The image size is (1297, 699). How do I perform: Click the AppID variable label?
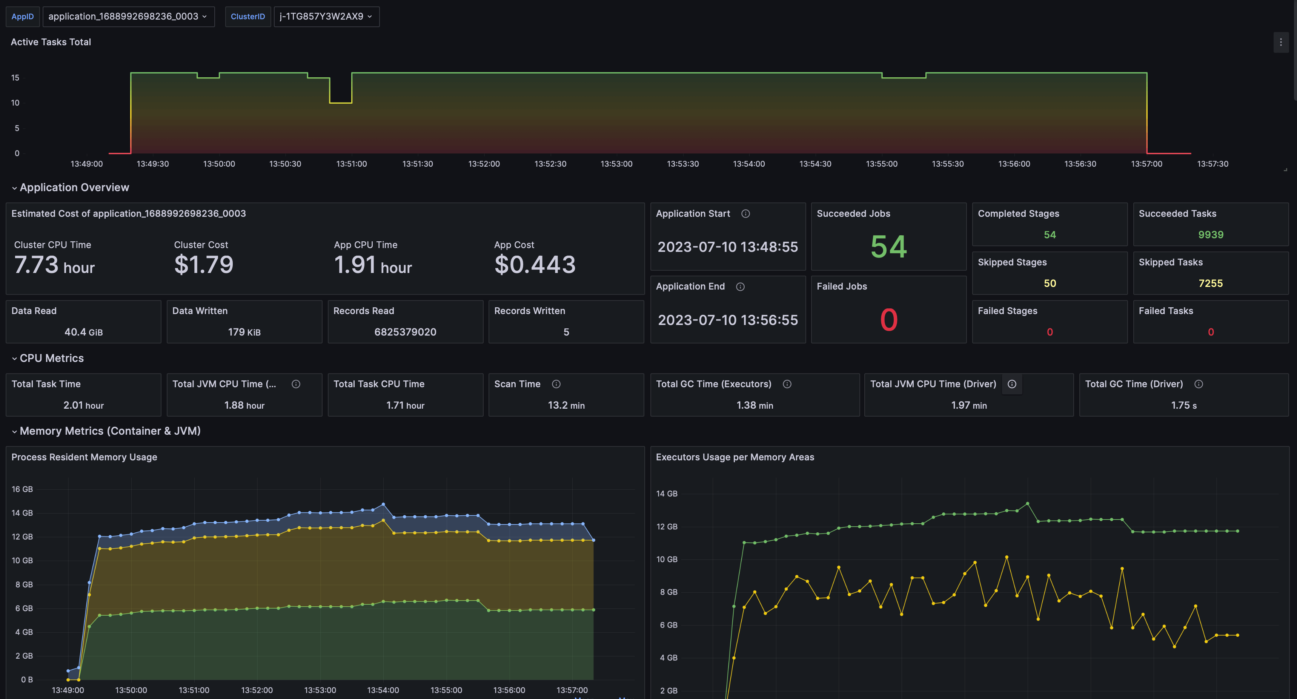coord(22,16)
